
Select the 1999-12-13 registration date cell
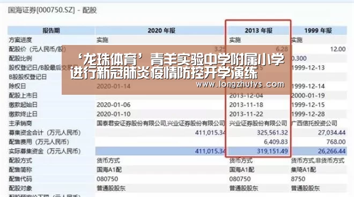coord(308,67)
